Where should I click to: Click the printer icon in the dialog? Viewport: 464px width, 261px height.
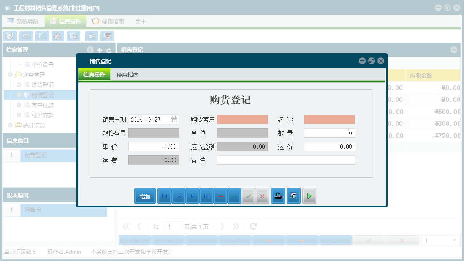tap(278, 196)
